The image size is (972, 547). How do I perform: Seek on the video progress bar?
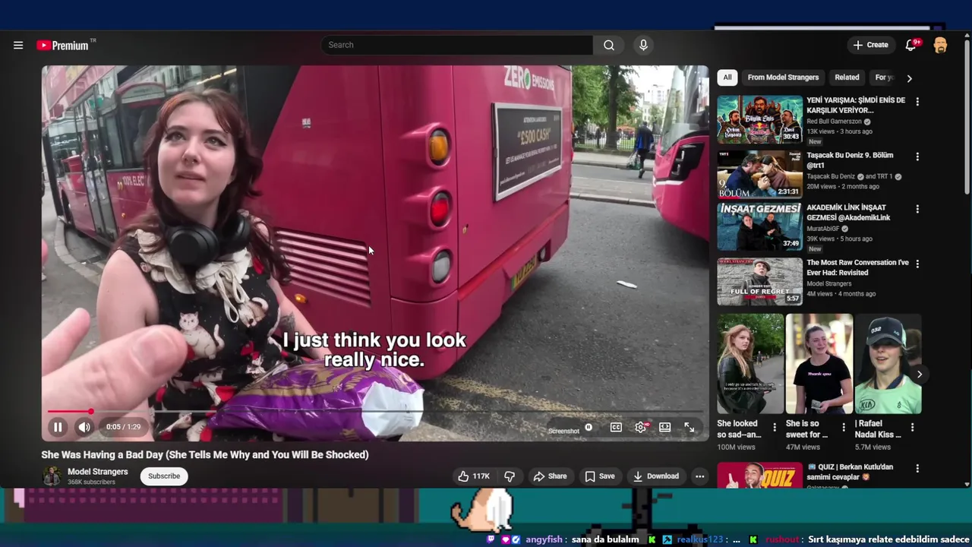[x=375, y=412]
